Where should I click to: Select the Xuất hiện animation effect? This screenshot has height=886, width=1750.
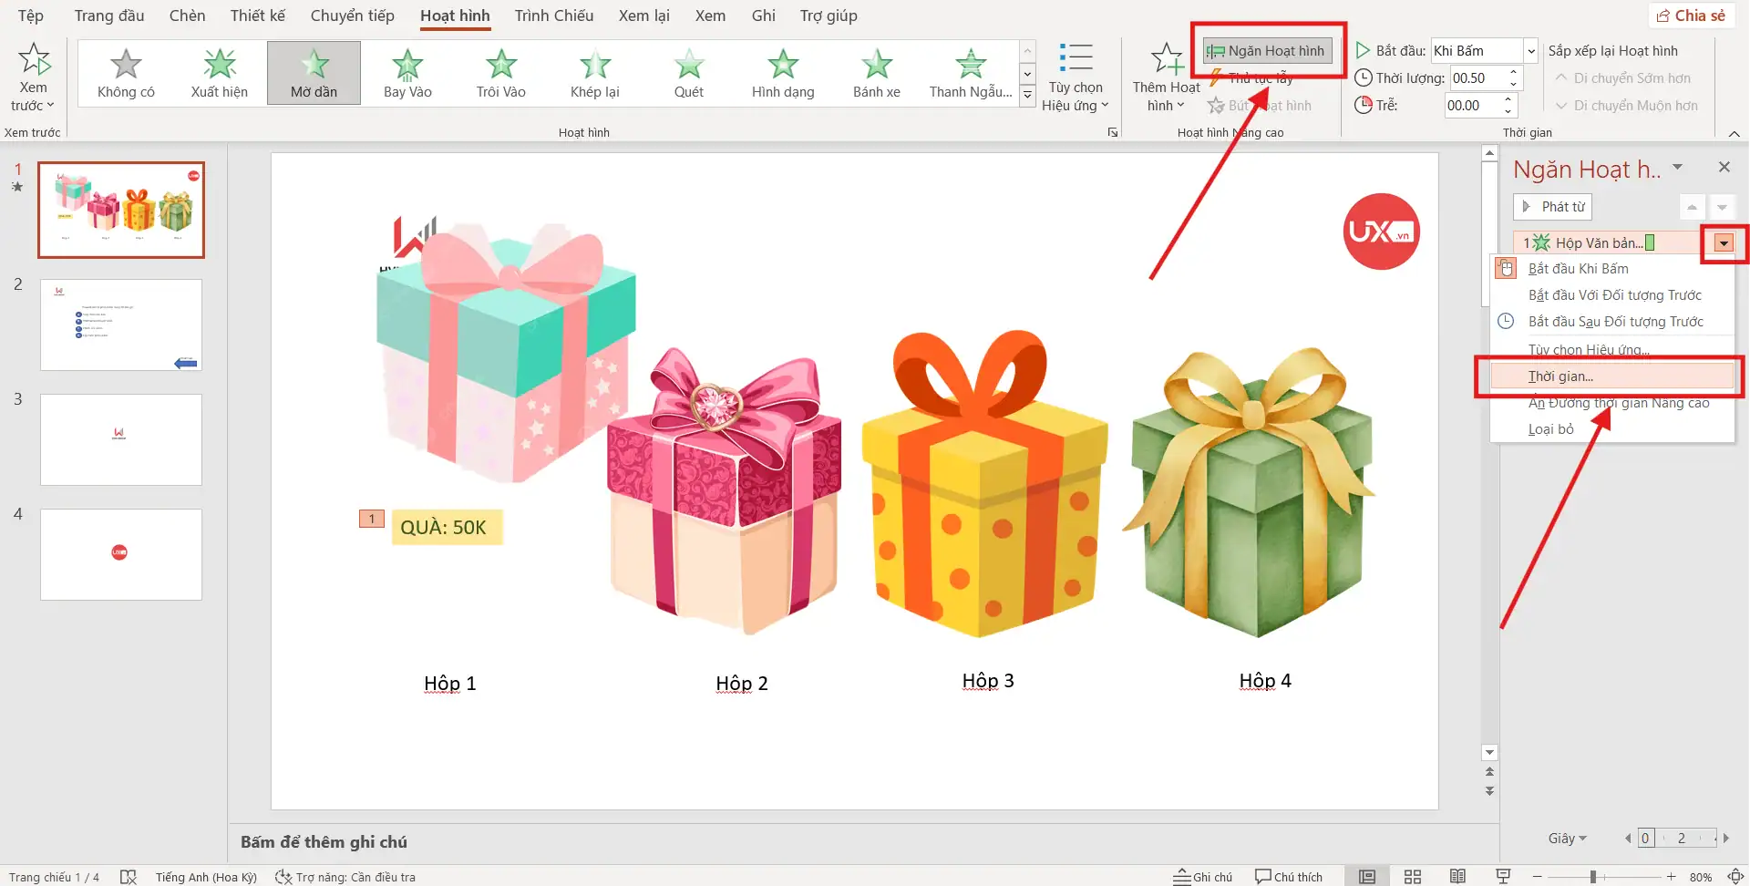coord(219,73)
